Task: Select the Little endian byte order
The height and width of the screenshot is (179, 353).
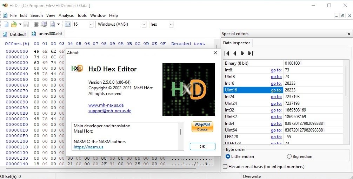Action: (x=240, y=156)
